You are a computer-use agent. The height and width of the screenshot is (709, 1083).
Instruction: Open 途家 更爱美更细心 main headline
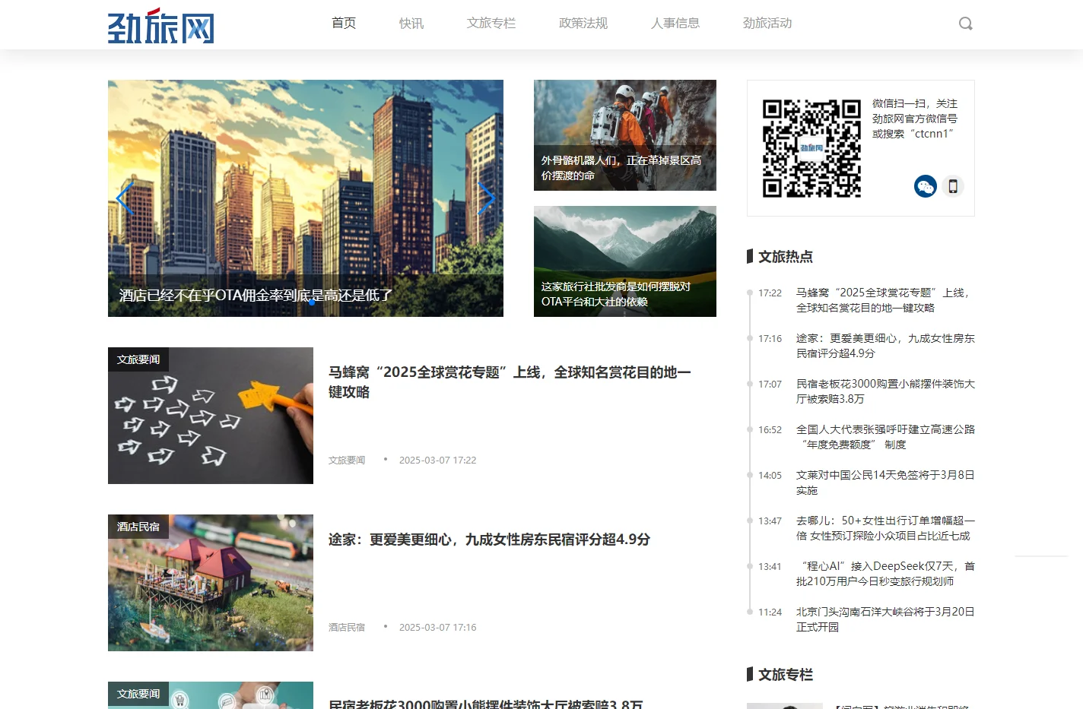[489, 540]
